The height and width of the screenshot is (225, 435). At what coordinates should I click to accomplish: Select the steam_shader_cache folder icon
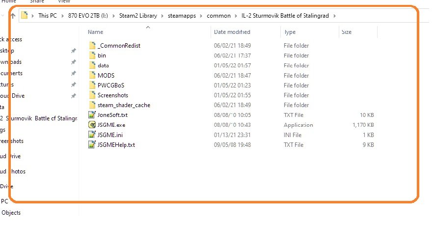click(92, 105)
